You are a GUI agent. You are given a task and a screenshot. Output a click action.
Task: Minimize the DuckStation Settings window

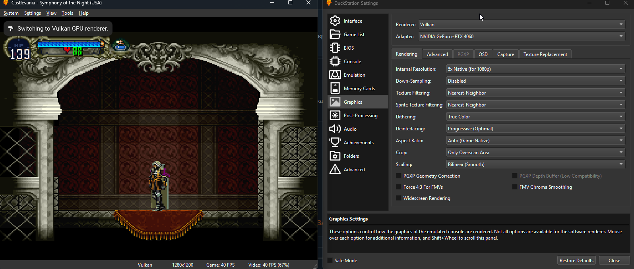click(x=589, y=3)
